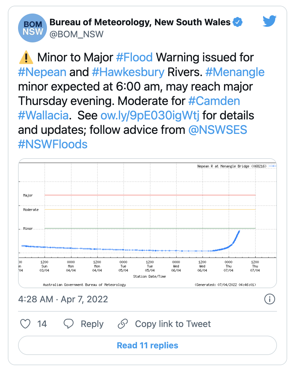Click Copy link to Tweet text
Screen dimensions: 295x373
tap(173, 324)
